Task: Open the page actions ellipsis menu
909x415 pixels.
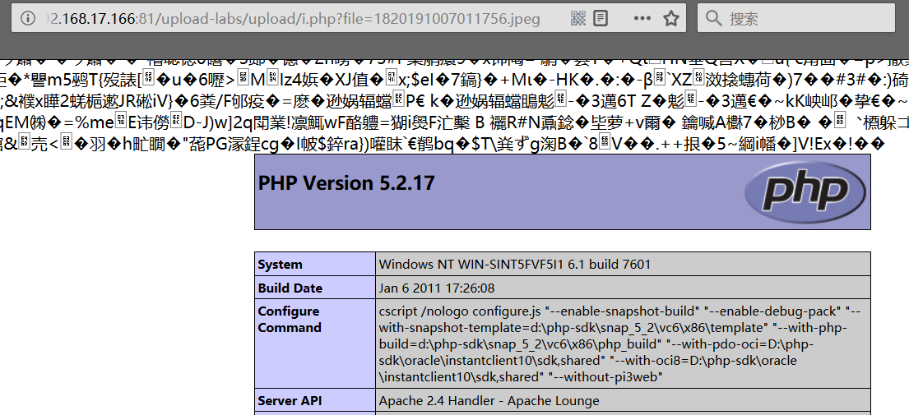Action: tap(642, 18)
